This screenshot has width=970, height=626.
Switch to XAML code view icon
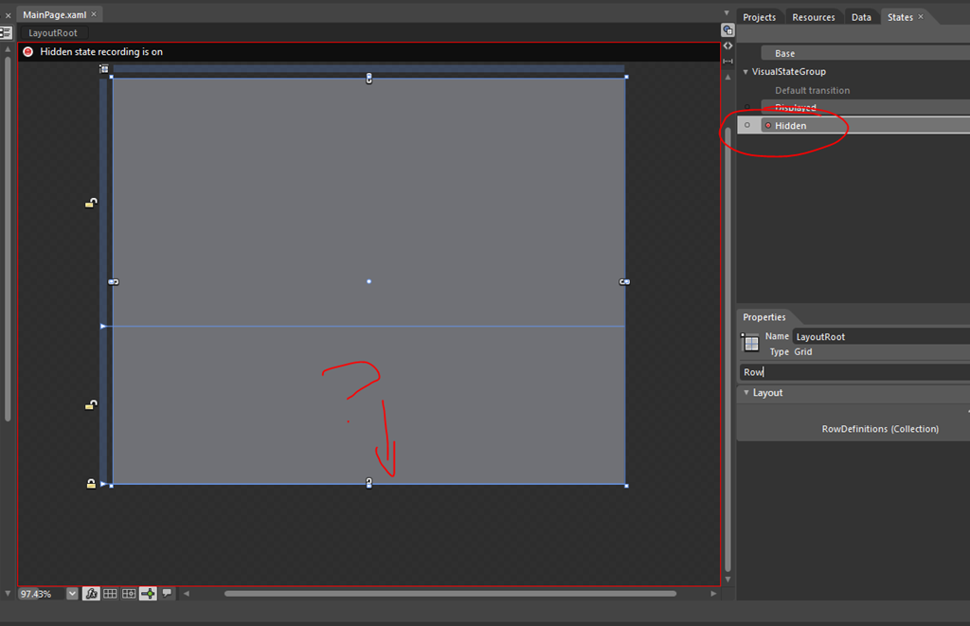click(727, 45)
